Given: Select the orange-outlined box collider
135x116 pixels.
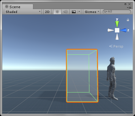Looking at the screenshot, I should coord(82,76).
